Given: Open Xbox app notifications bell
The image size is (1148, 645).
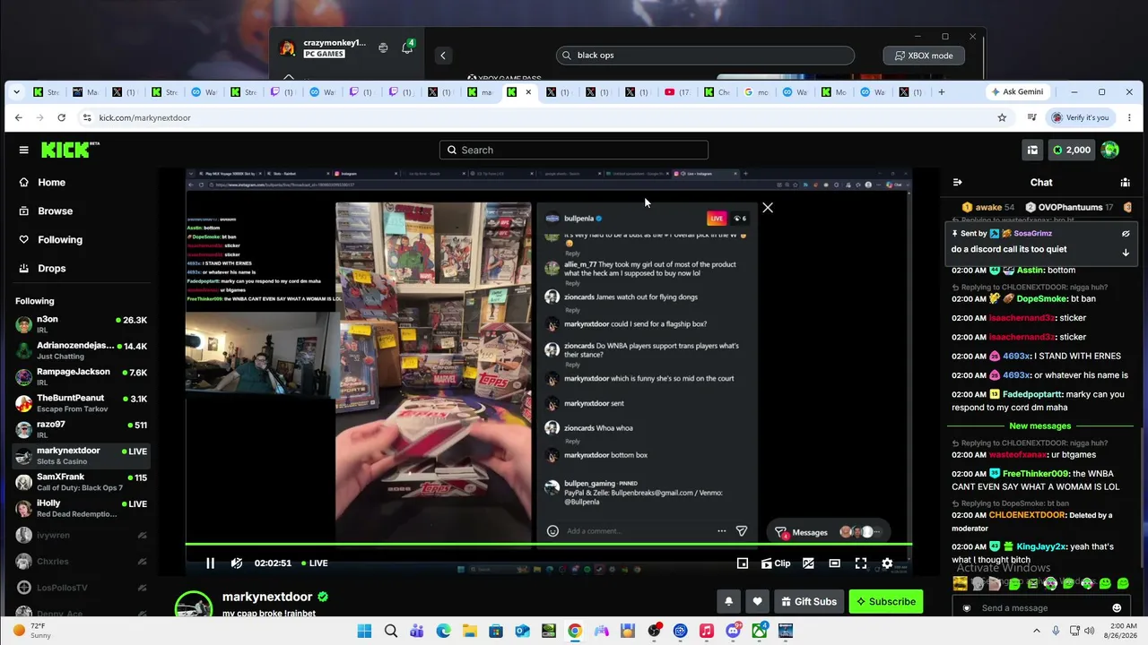Looking at the screenshot, I should [x=407, y=48].
